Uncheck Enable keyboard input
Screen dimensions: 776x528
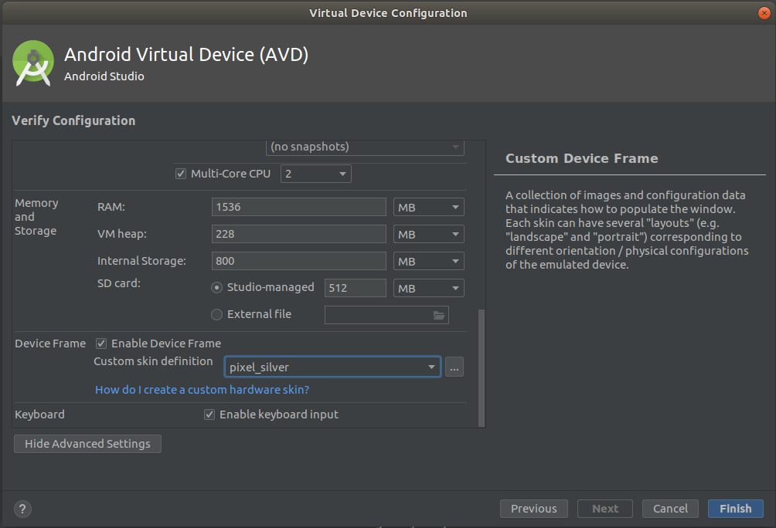click(x=209, y=415)
